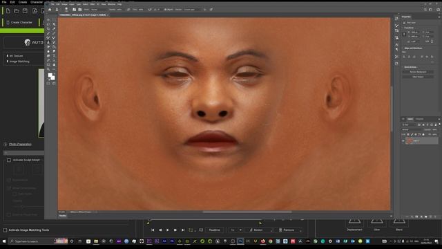Screen dimensions: 442x249
Task: Toggle the Brush Settings panel icon
Action: [x=74, y=10]
